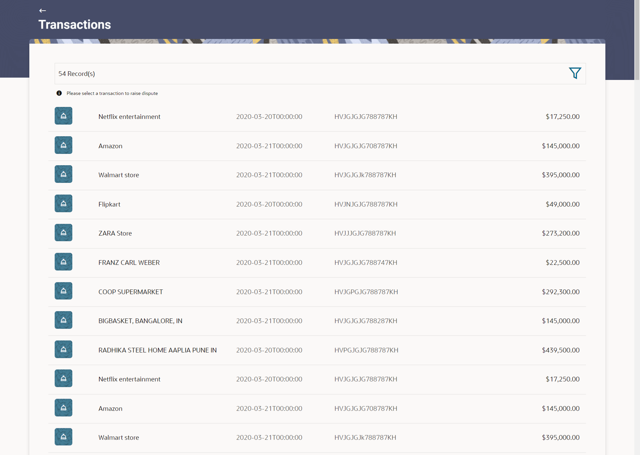
Task: Click the info icon beside dispute hint
Action: (59, 93)
